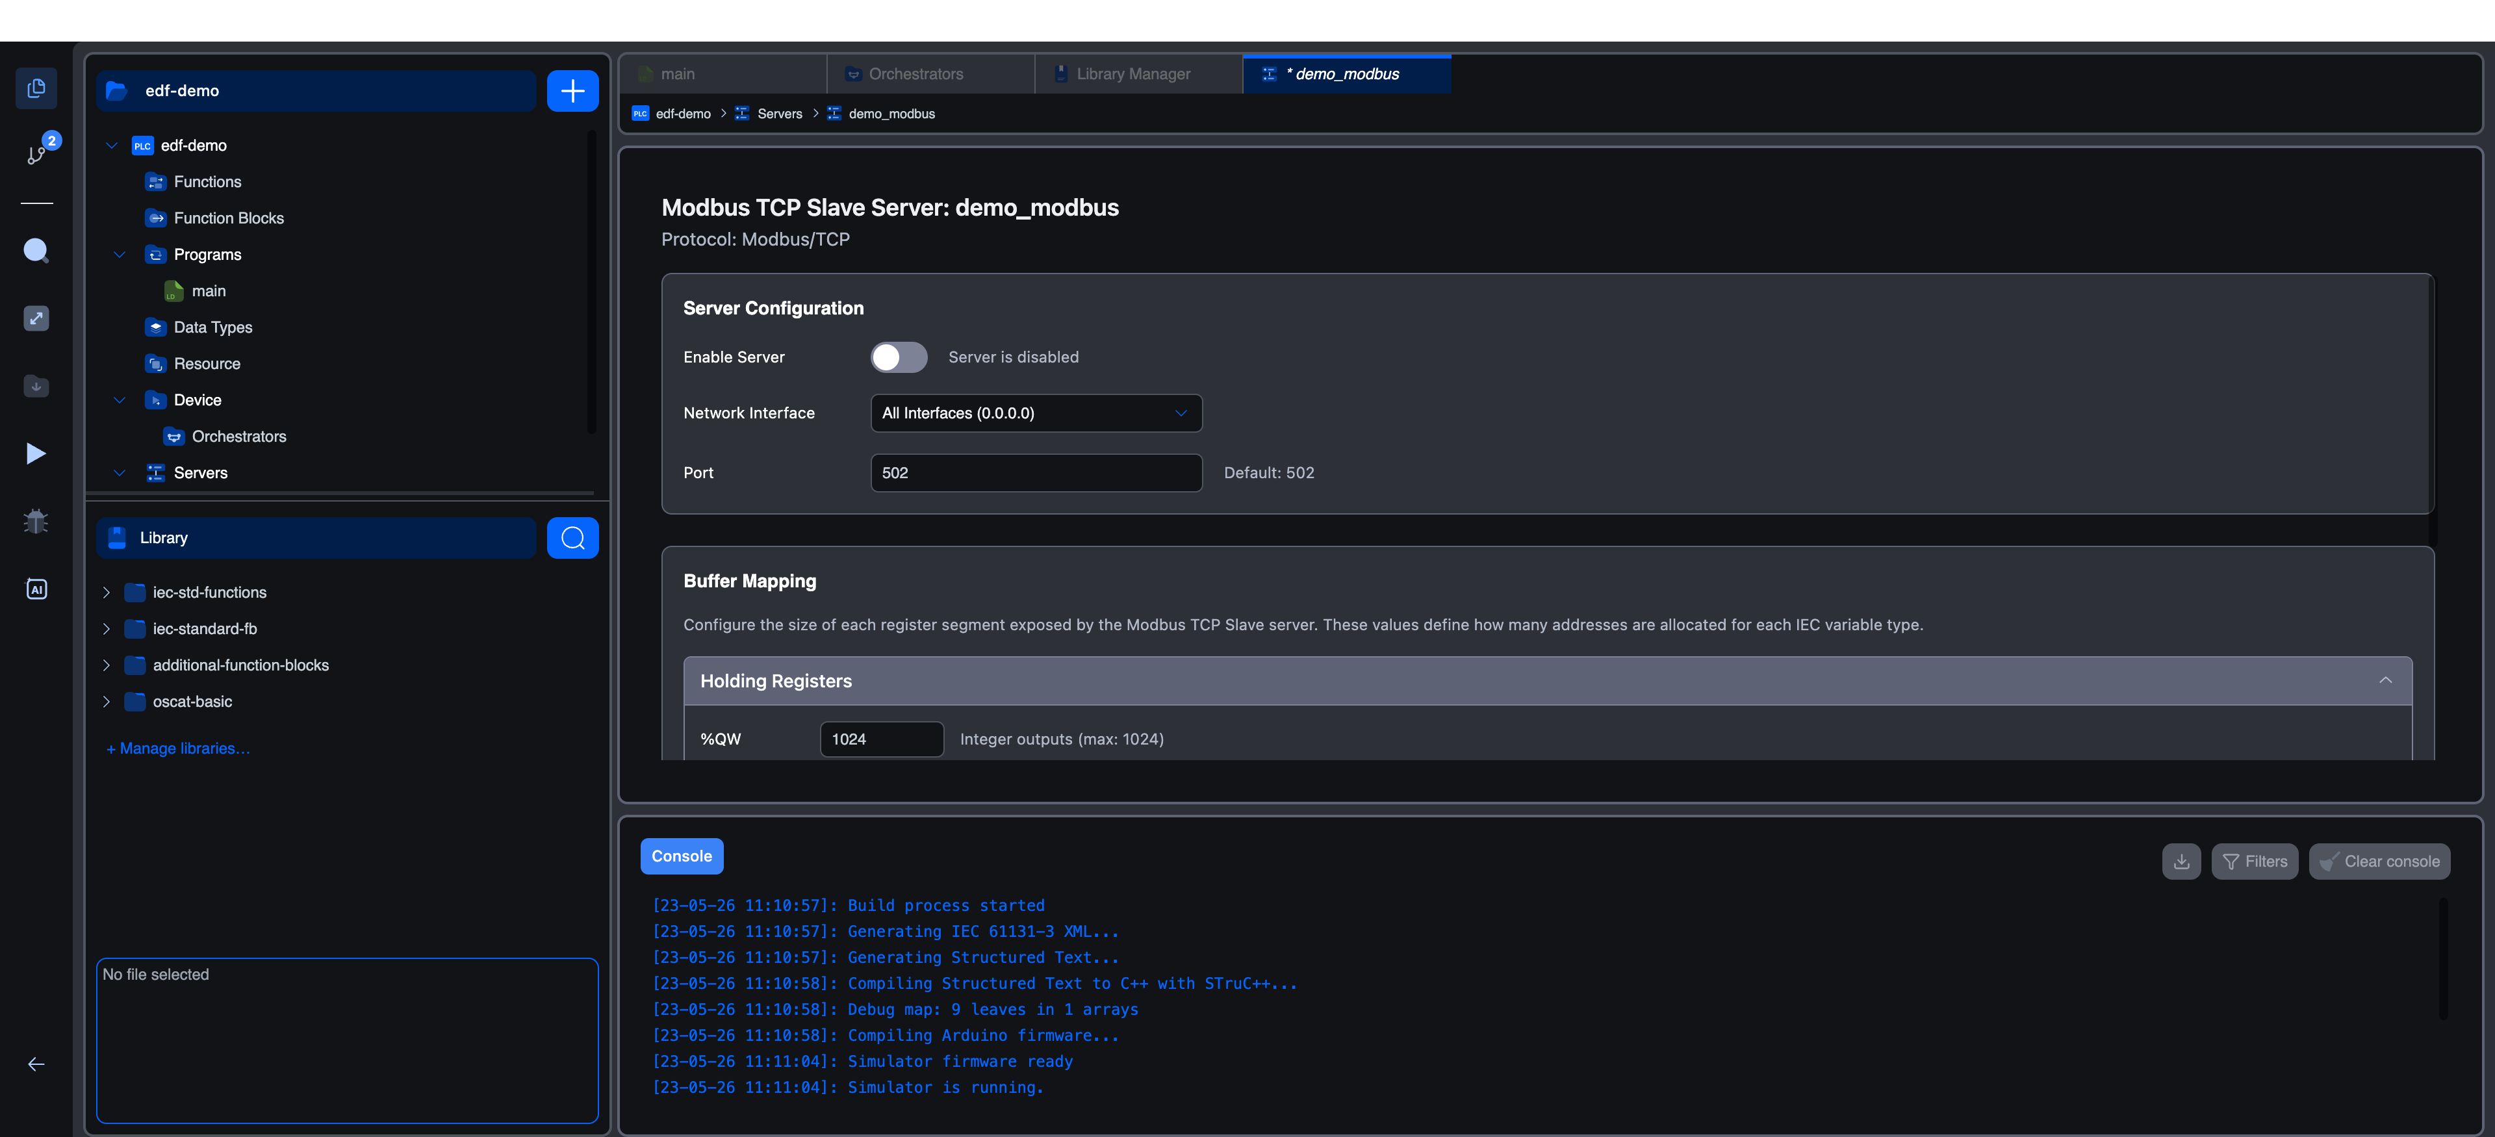Click 'Integer outputs (max: 1024)' text
The image size is (2495, 1137).
click(1062, 739)
